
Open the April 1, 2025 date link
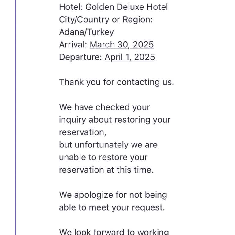(x=130, y=57)
